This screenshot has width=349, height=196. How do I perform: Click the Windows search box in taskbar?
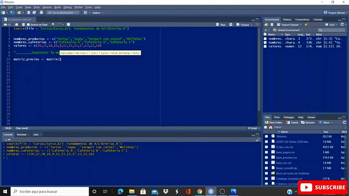(x=50, y=191)
